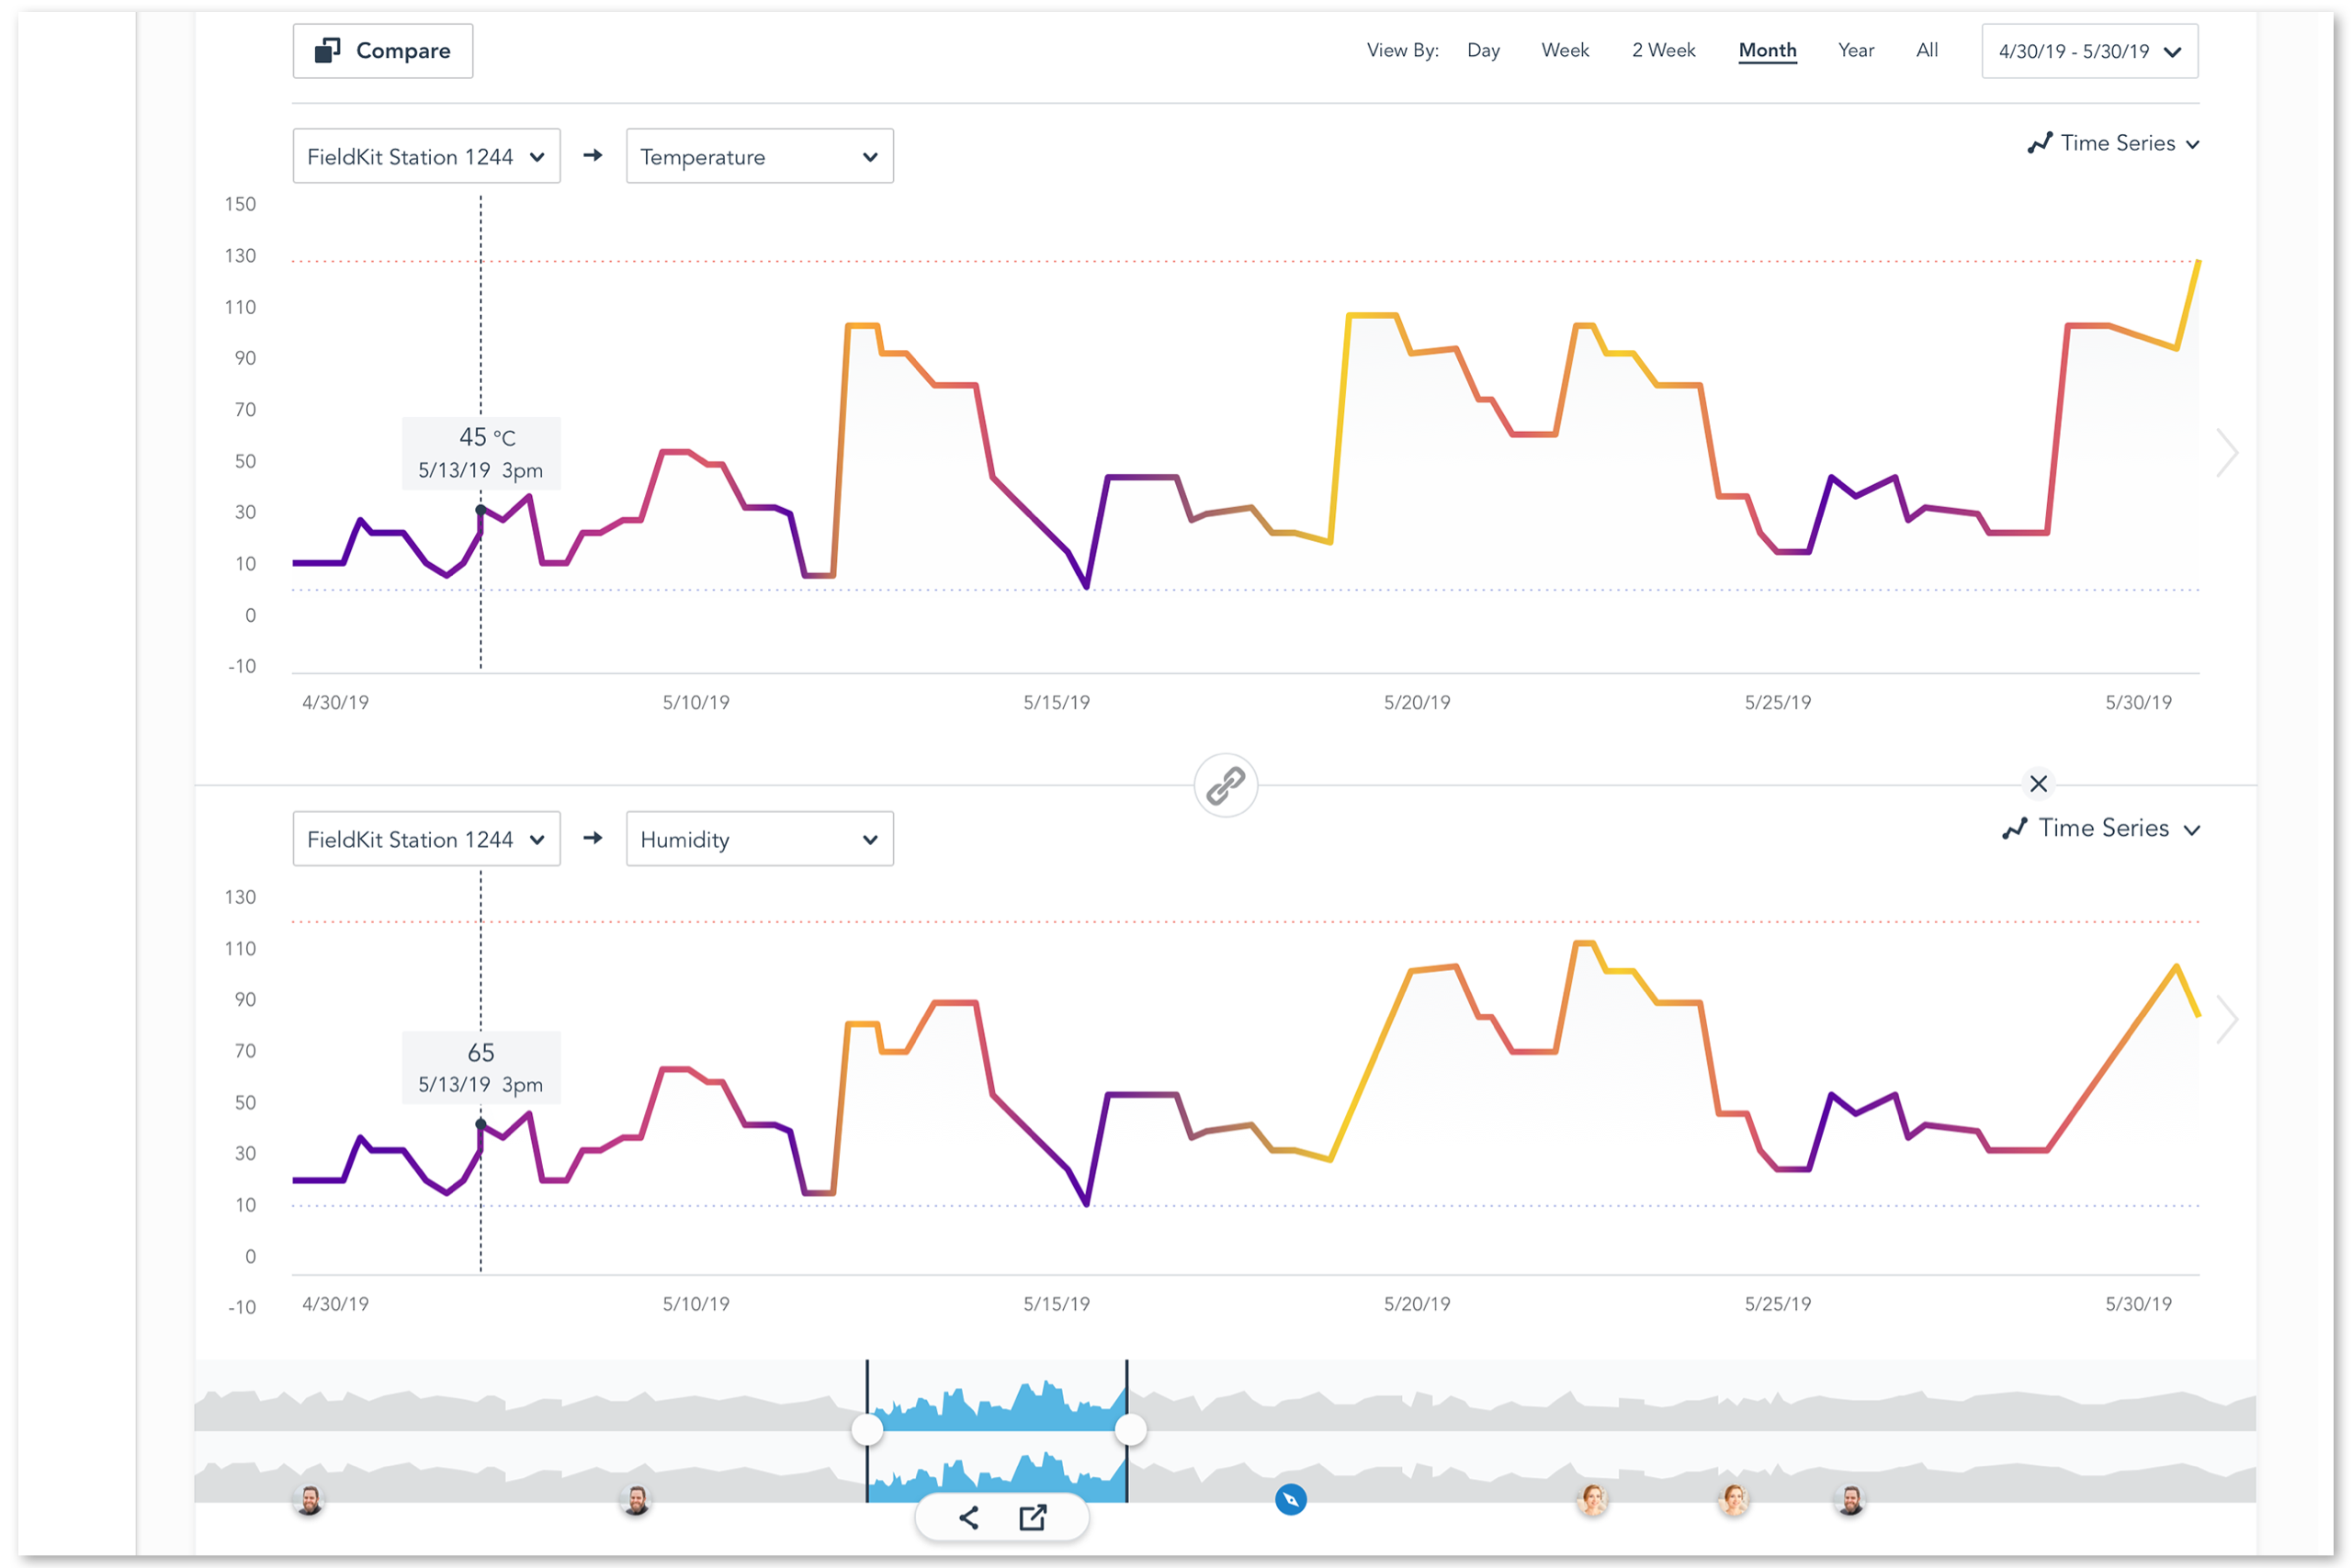Expand the 4/30/19 - 5/30/19 date range picker

(x=2089, y=52)
